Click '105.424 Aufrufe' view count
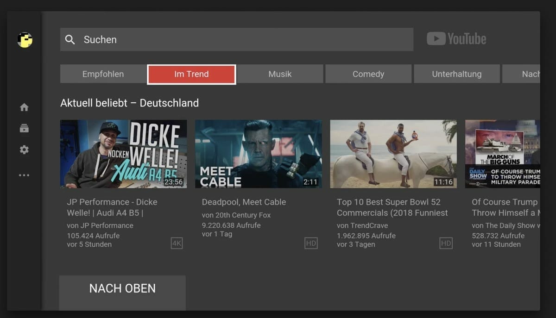The width and height of the screenshot is (556, 318). tap(93, 236)
